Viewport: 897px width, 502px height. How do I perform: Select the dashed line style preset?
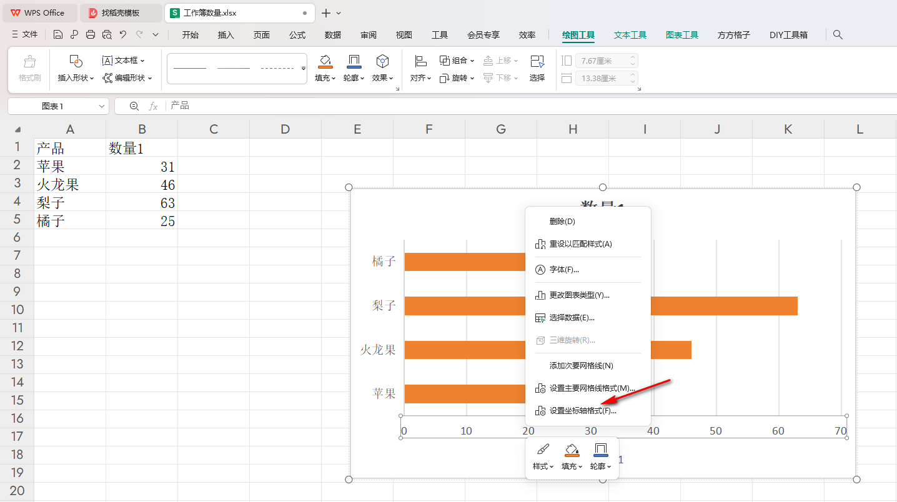[277, 68]
